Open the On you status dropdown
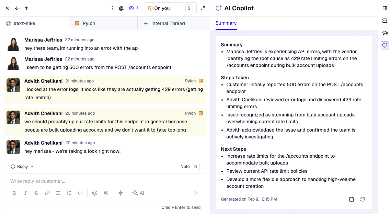 [170, 8]
